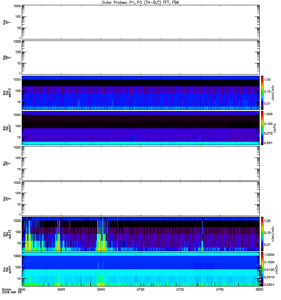Screen dimensions: 281x300
Task: Click the <|mV/m|> unit label beside thb edc12
Action: tap(273, 93)
